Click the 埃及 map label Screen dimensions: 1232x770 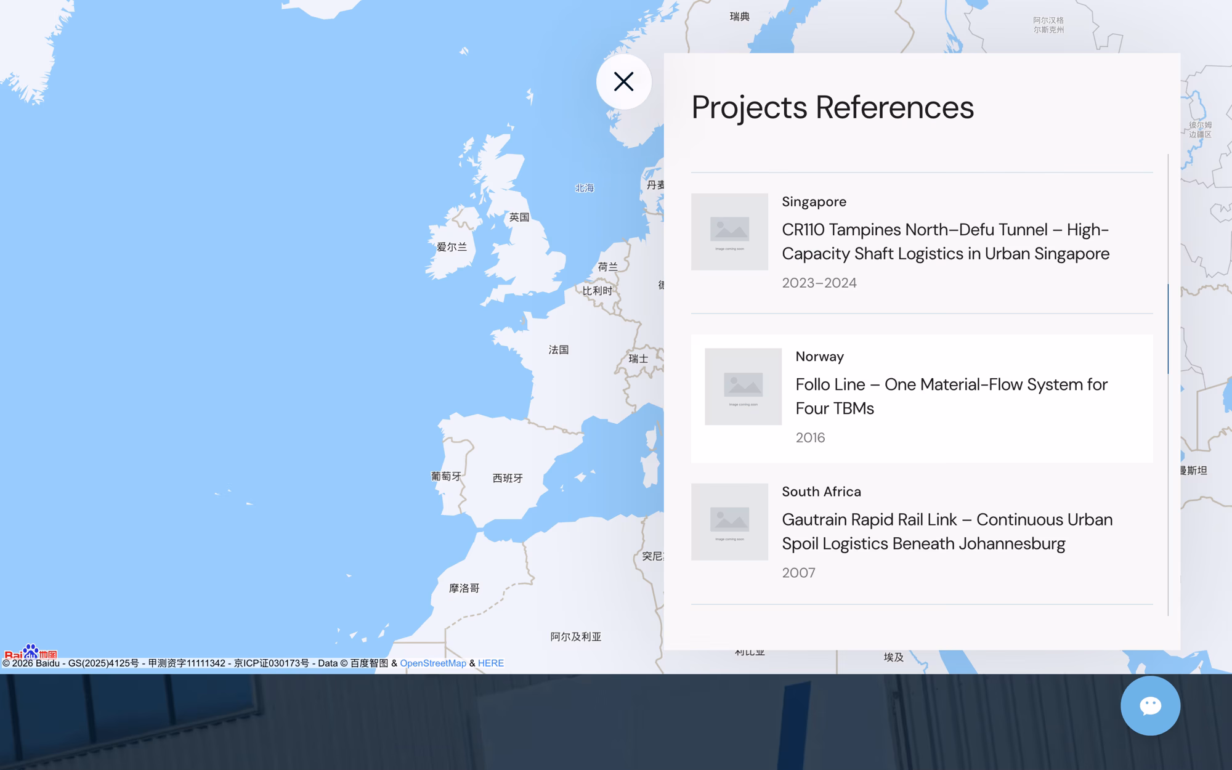pos(894,657)
